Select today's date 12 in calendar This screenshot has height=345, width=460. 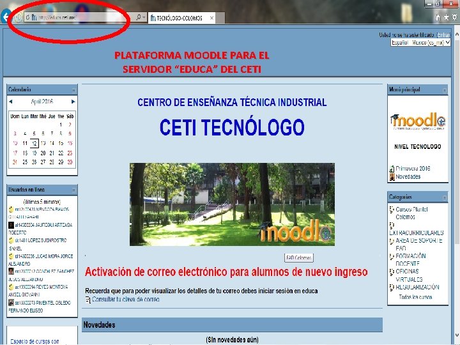point(34,144)
